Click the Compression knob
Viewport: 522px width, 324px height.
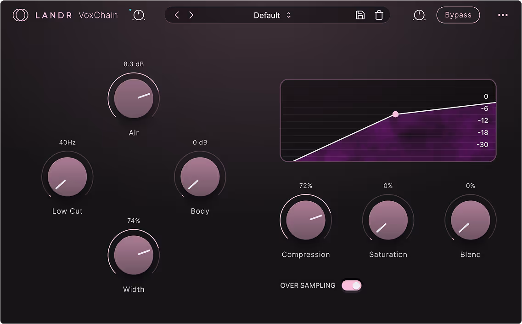306,220
